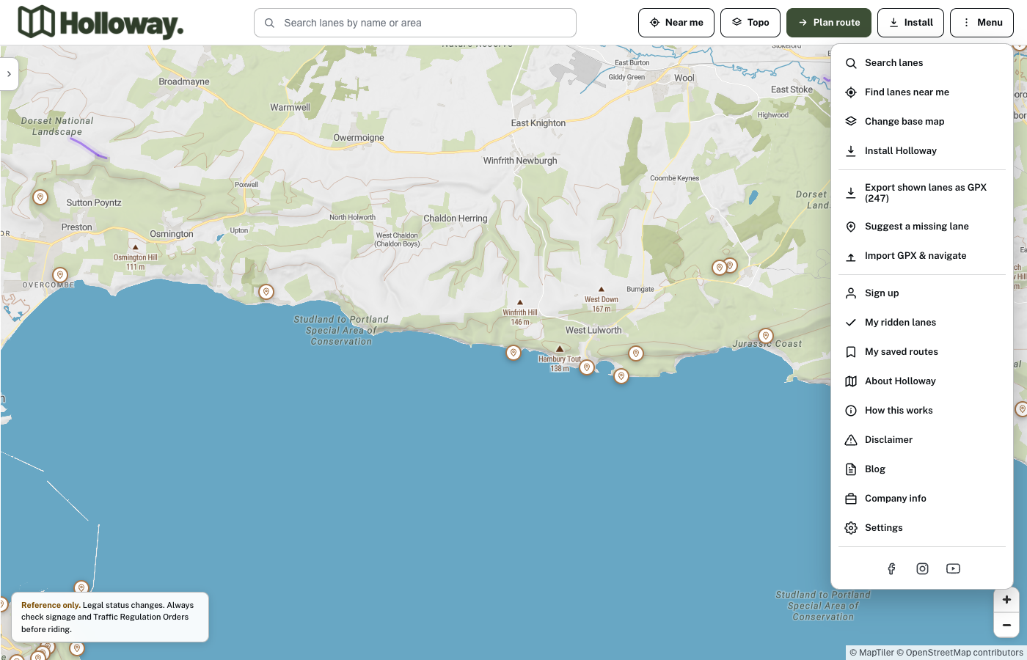Visit Holloway's Instagram icon
The height and width of the screenshot is (660, 1027).
pyautogui.click(x=922, y=568)
